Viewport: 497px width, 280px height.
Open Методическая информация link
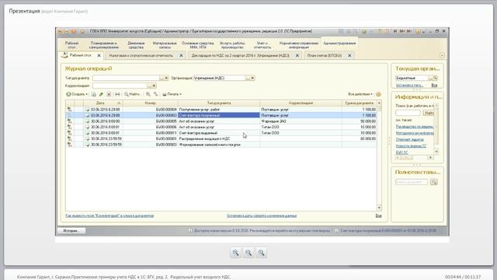click(x=415, y=133)
